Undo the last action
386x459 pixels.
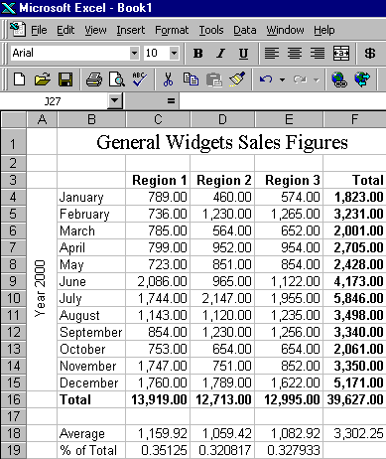(x=266, y=79)
